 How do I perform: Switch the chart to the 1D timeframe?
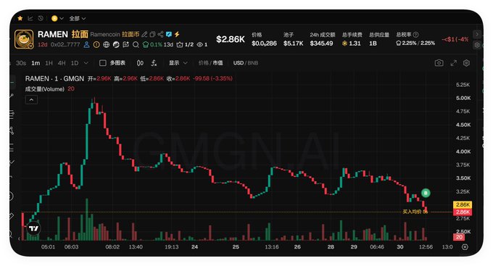75,63
